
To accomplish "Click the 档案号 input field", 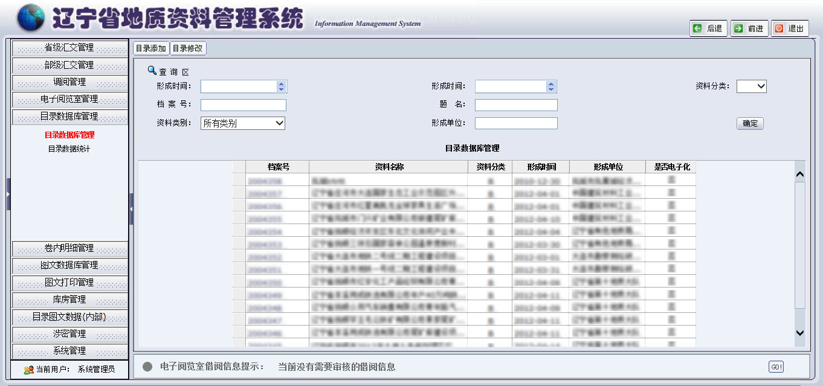I will [243, 105].
